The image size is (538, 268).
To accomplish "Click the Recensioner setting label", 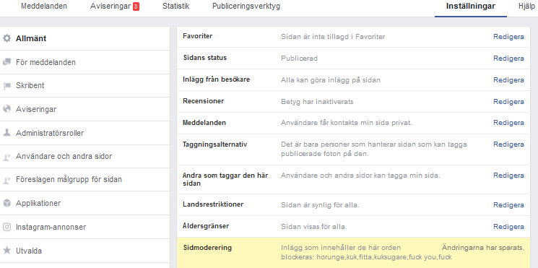I will click(203, 101).
